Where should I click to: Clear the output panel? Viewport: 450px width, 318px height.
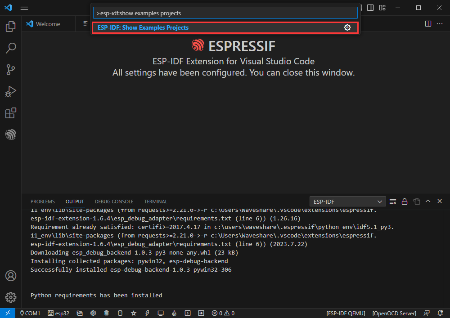393,202
